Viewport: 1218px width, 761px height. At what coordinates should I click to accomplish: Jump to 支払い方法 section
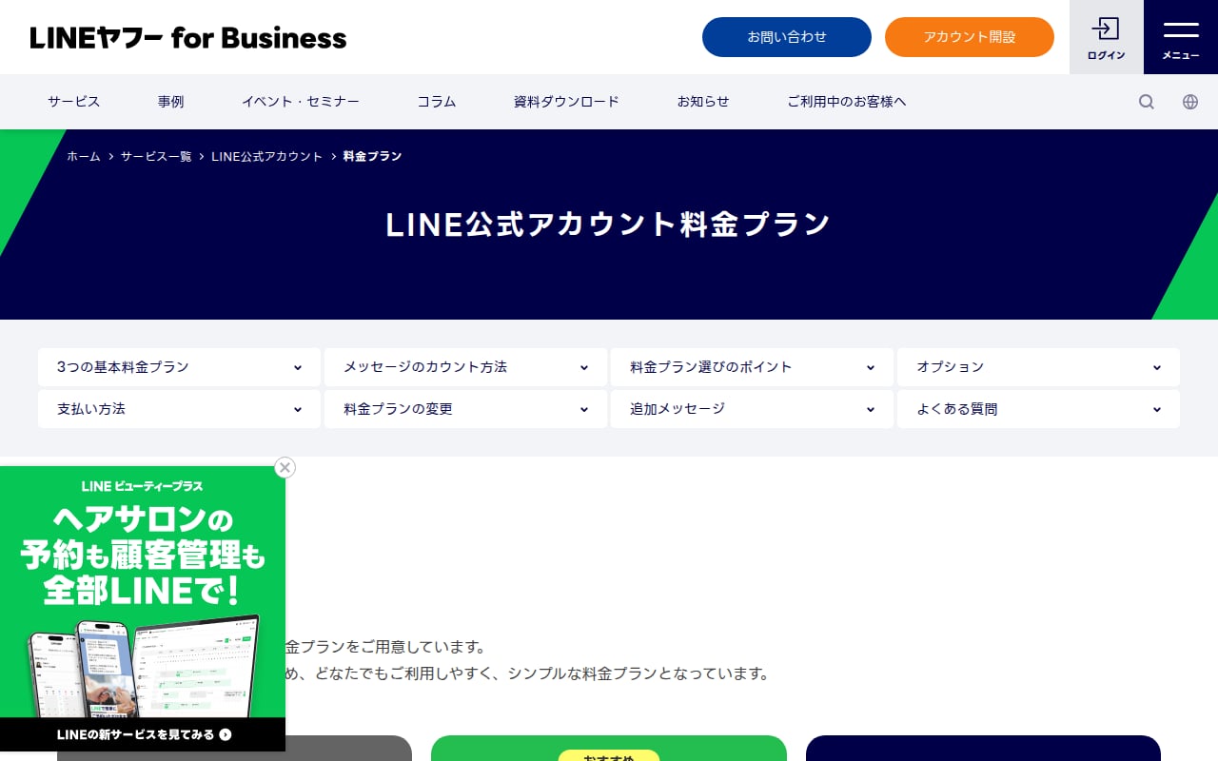(x=179, y=409)
